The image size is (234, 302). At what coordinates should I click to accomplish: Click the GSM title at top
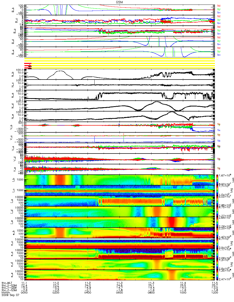click(x=119, y=2)
